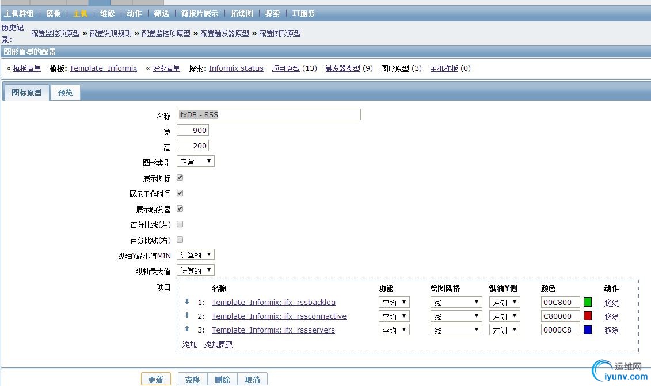Image resolution: width=651 pixels, height=386 pixels.
Task: Open the 模板 menu item
Action: point(53,13)
